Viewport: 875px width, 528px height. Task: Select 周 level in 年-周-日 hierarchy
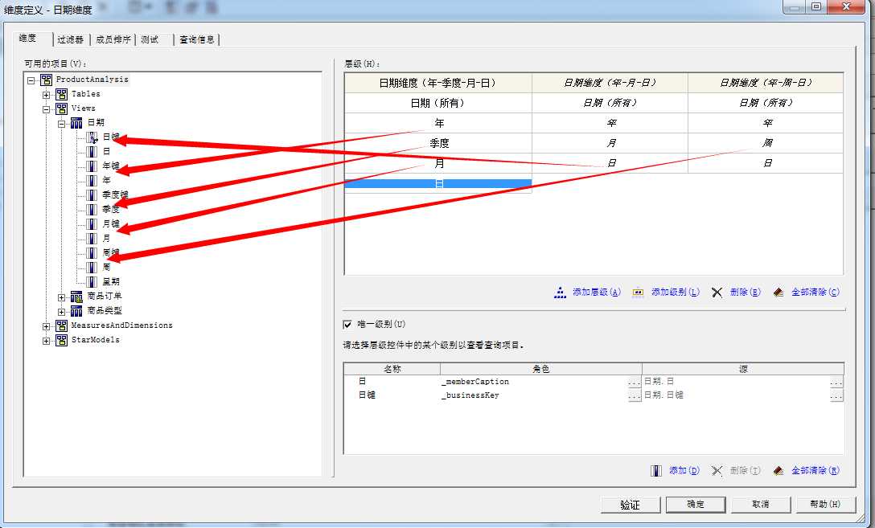pos(766,143)
